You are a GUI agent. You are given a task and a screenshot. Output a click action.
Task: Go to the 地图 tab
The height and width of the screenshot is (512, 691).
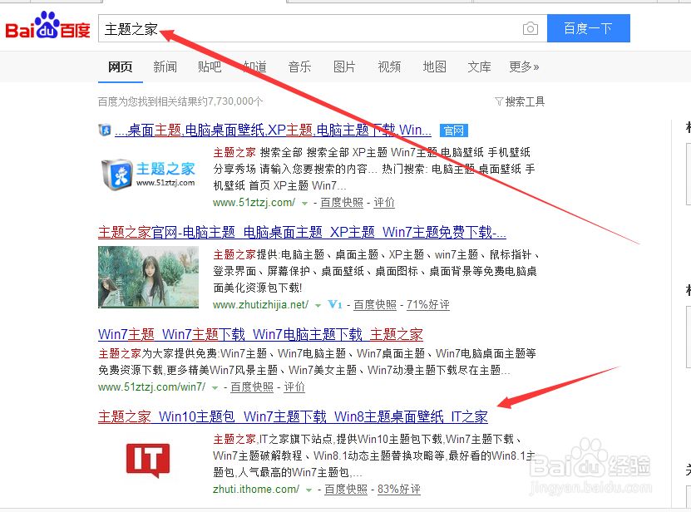[x=435, y=67]
